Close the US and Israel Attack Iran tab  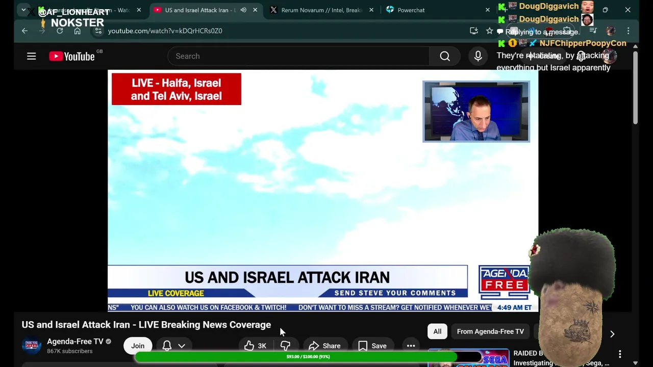pos(255,10)
